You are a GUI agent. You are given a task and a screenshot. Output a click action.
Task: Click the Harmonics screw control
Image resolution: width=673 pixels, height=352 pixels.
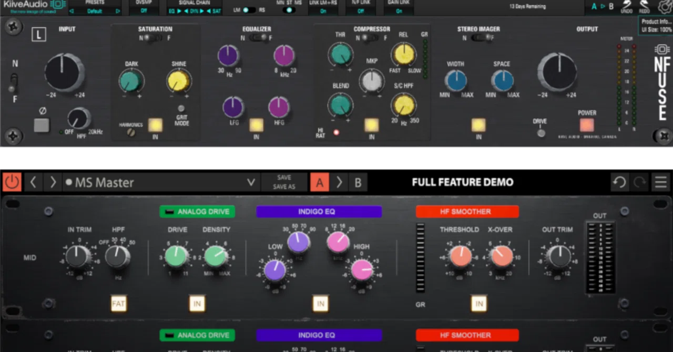[131, 133]
